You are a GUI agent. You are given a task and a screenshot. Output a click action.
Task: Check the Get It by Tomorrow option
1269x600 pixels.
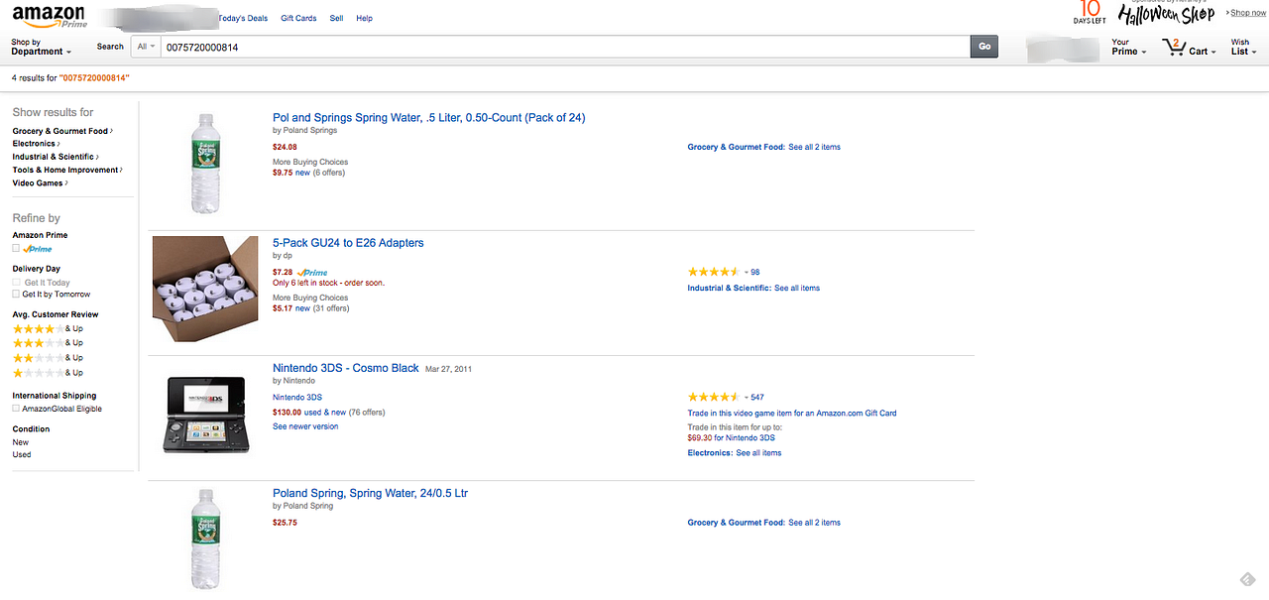click(16, 295)
